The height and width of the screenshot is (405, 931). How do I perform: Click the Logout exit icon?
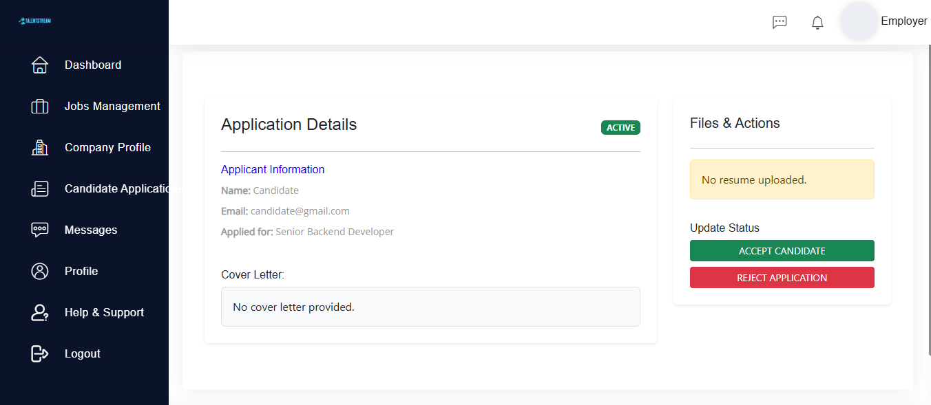pos(39,353)
